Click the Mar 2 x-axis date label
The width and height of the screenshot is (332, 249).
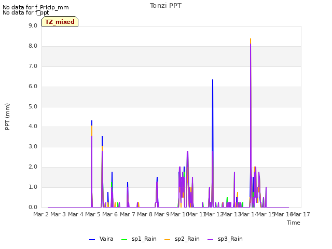click(x=41, y=214)
